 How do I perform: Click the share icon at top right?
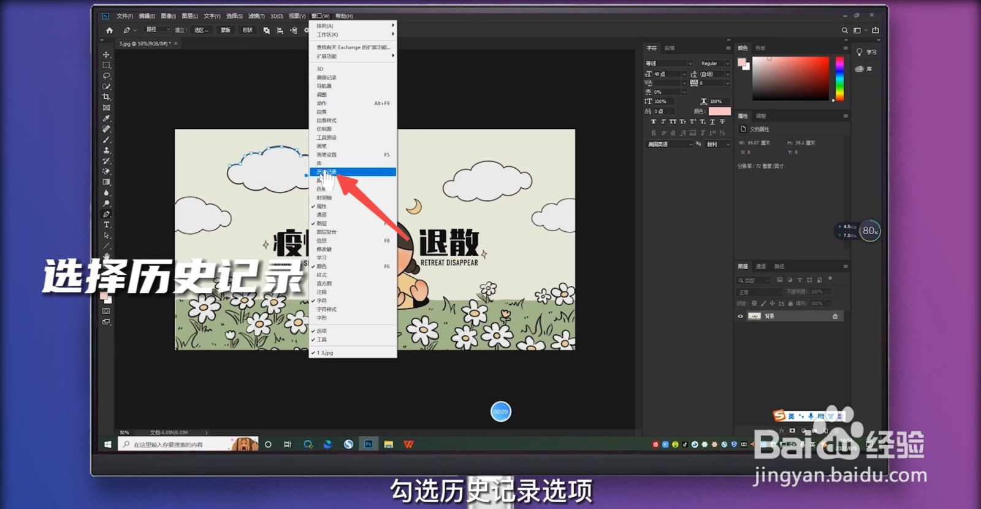coord(876,30)
